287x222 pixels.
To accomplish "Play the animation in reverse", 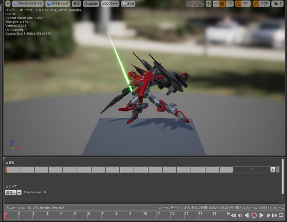I will (247, 215).
